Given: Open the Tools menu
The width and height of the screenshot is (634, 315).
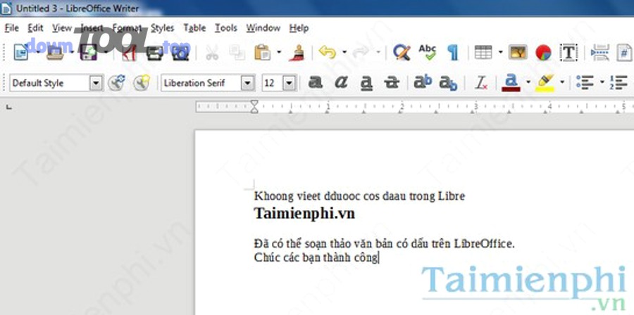Looking at the screenshot, I should [x=225, y=28].
